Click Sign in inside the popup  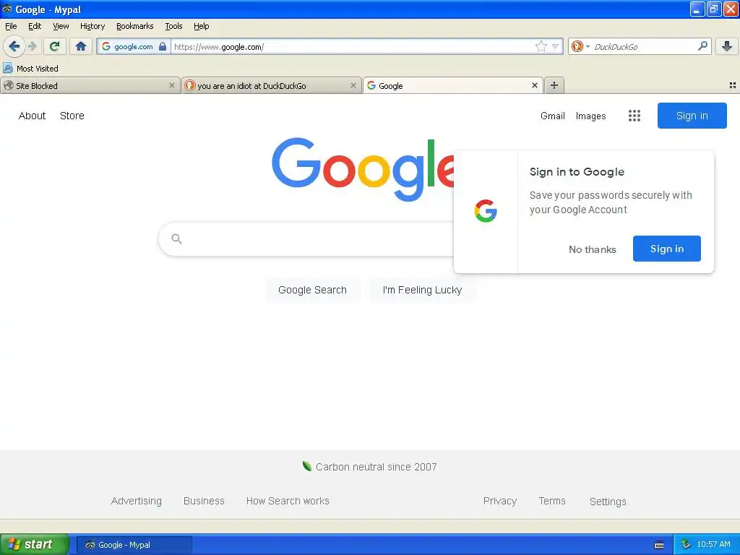point(667,249)
